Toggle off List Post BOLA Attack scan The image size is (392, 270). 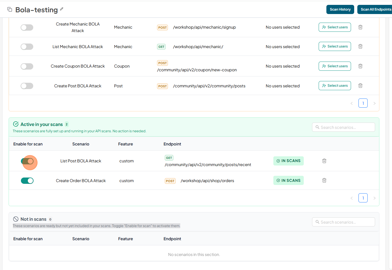tap(27, 161)
